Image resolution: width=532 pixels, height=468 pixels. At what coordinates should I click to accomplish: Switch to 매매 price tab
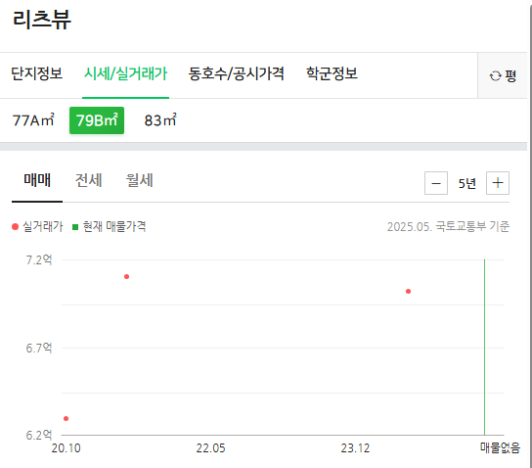tap(37, 180)
